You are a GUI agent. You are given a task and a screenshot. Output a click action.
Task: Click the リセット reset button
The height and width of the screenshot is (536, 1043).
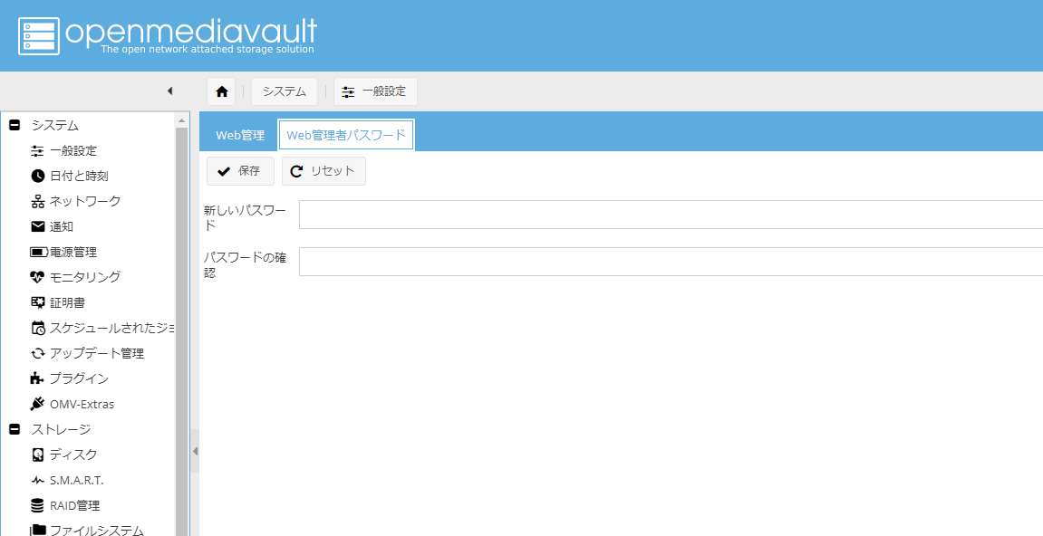[324, 171]
